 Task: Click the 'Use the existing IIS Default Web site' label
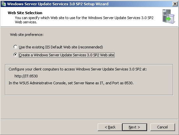tap(61, 47)
